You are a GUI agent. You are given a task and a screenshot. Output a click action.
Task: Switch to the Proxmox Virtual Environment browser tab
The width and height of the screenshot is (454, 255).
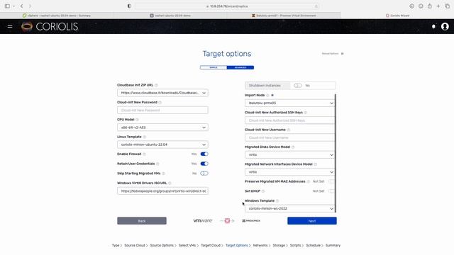[284, 16]
